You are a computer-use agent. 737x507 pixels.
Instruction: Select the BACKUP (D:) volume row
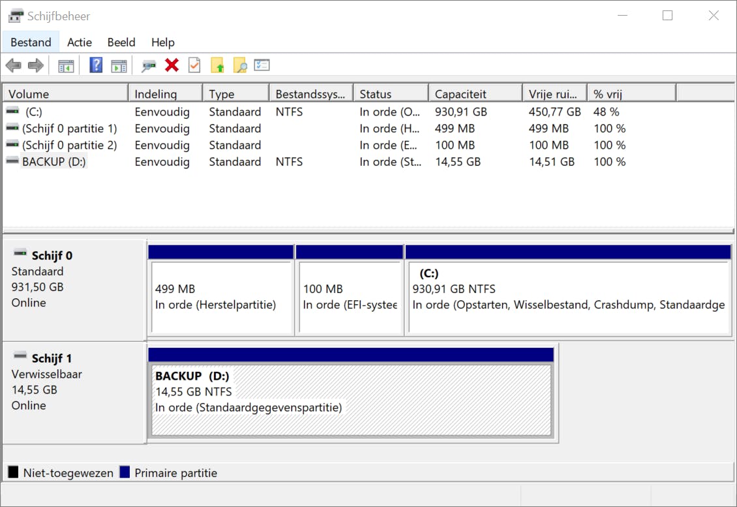pyautogui.click(x=55, y=162)
